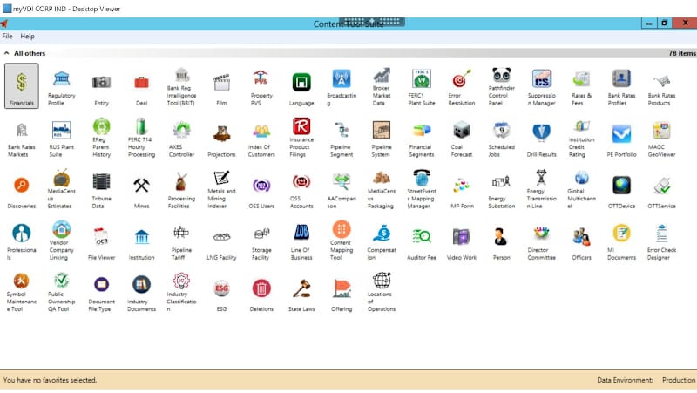Open Rates & Fees tool
This screenshot has height=393, width=697.
[581, 88]
